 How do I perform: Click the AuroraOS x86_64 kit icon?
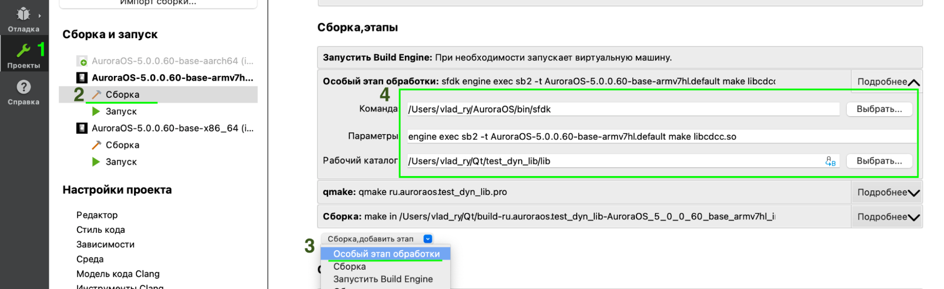[82, 128]
